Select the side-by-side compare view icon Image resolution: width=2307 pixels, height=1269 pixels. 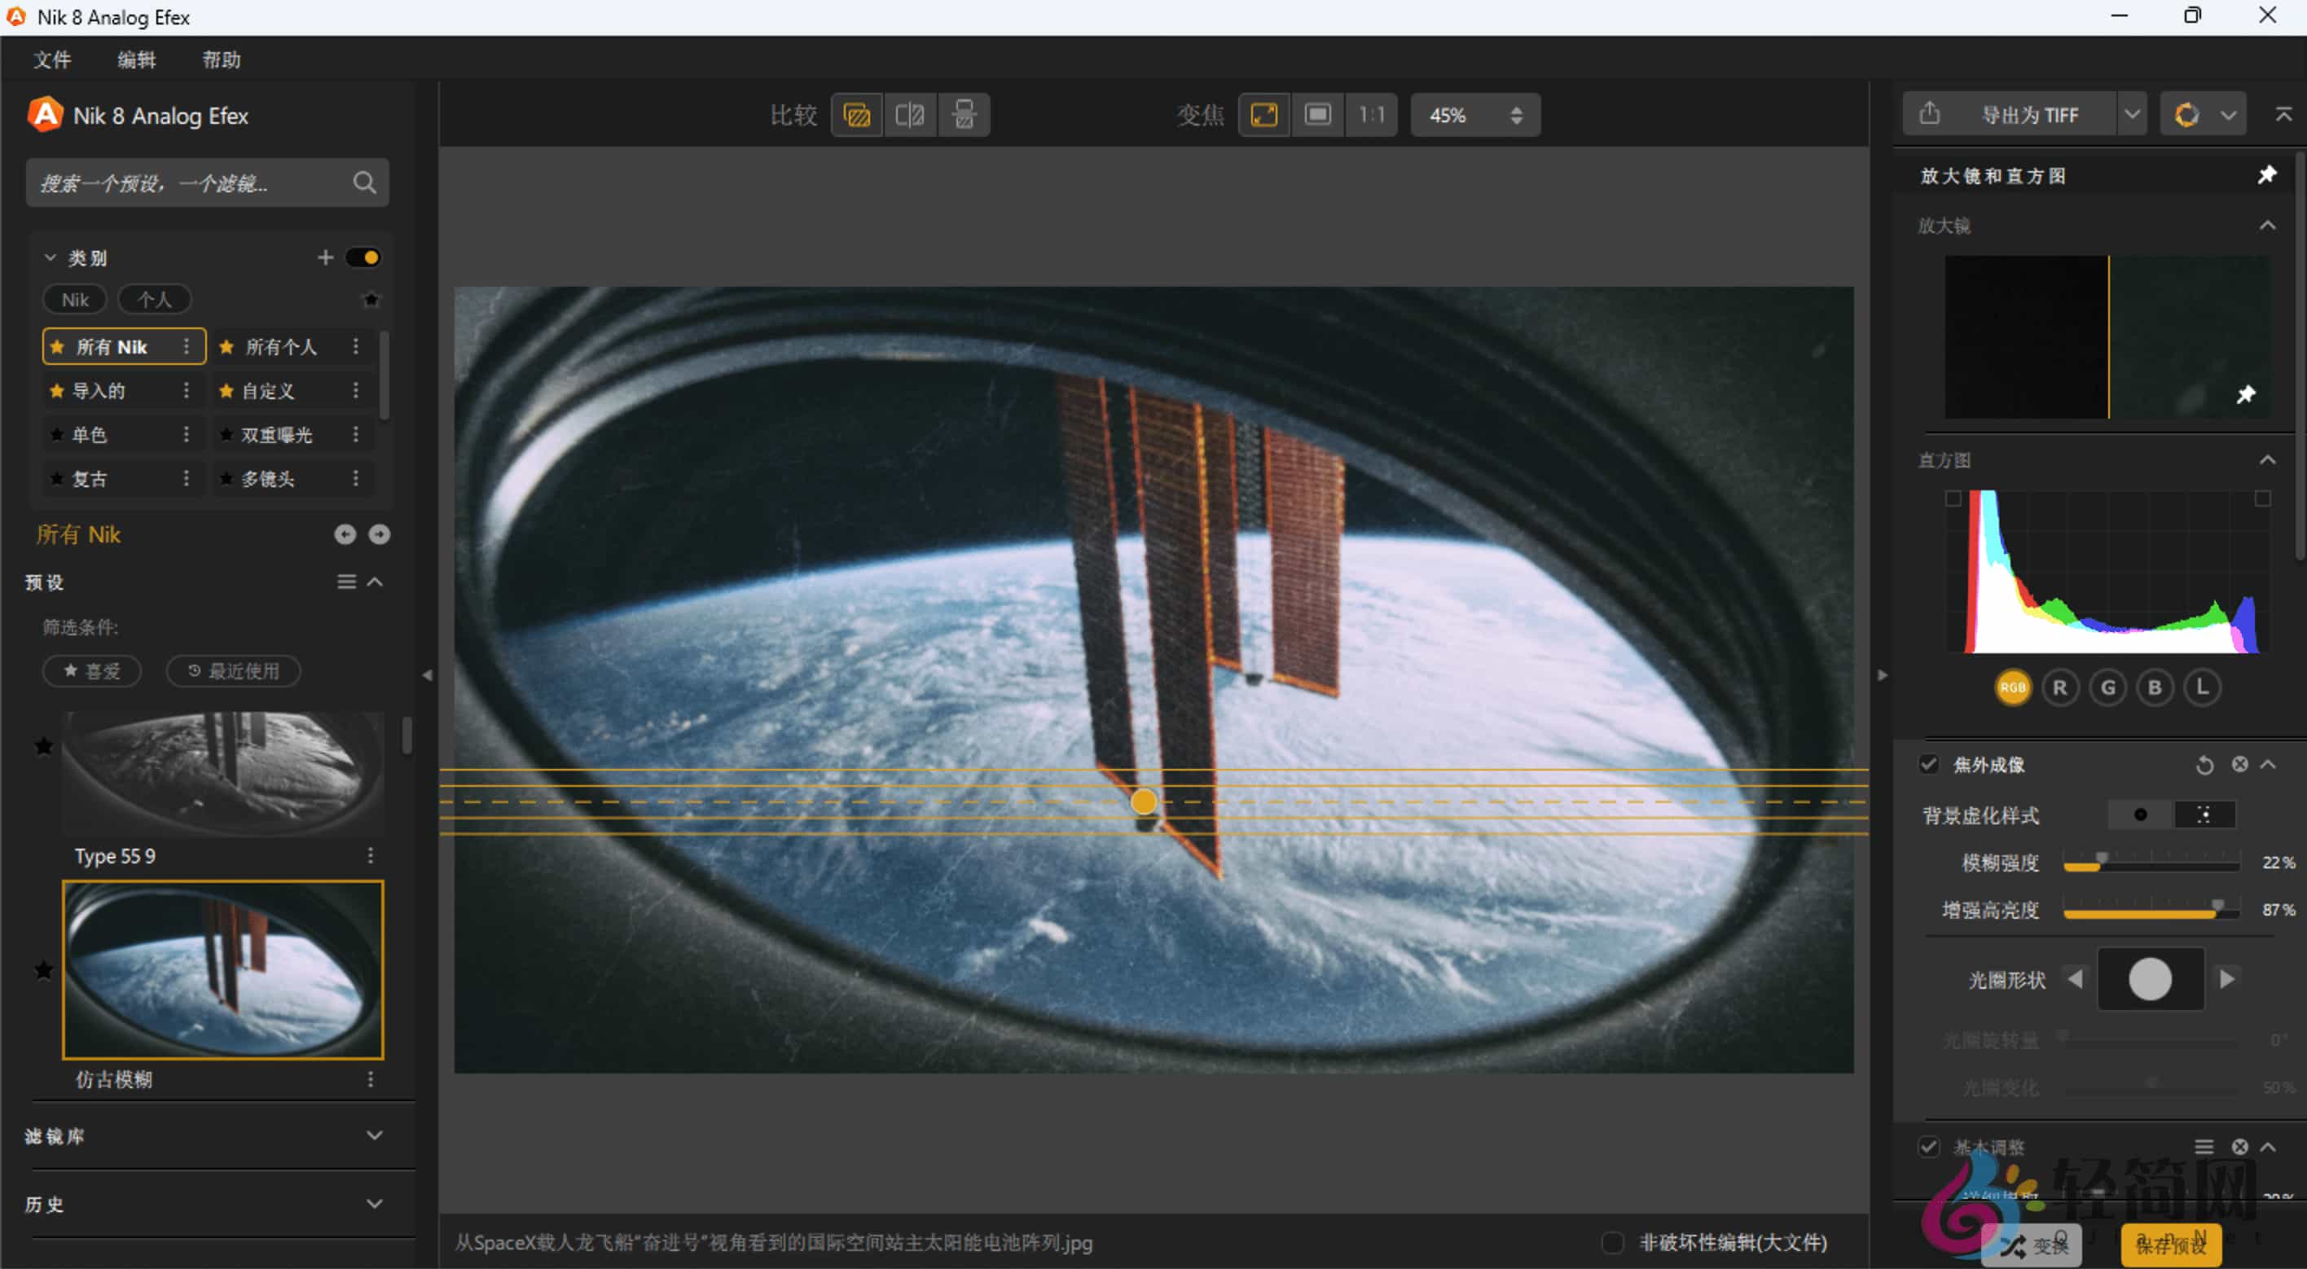point(964,115)
